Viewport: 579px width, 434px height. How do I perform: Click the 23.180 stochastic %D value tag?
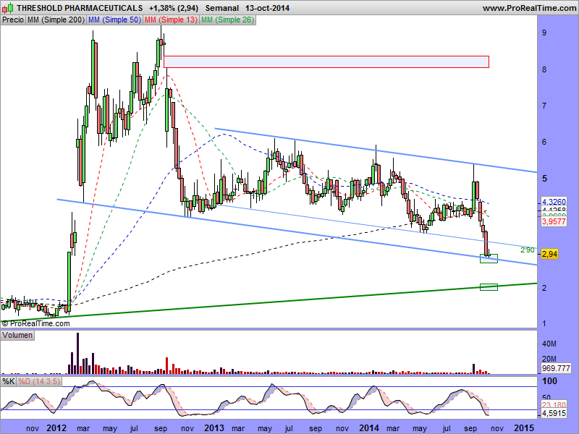554,405
